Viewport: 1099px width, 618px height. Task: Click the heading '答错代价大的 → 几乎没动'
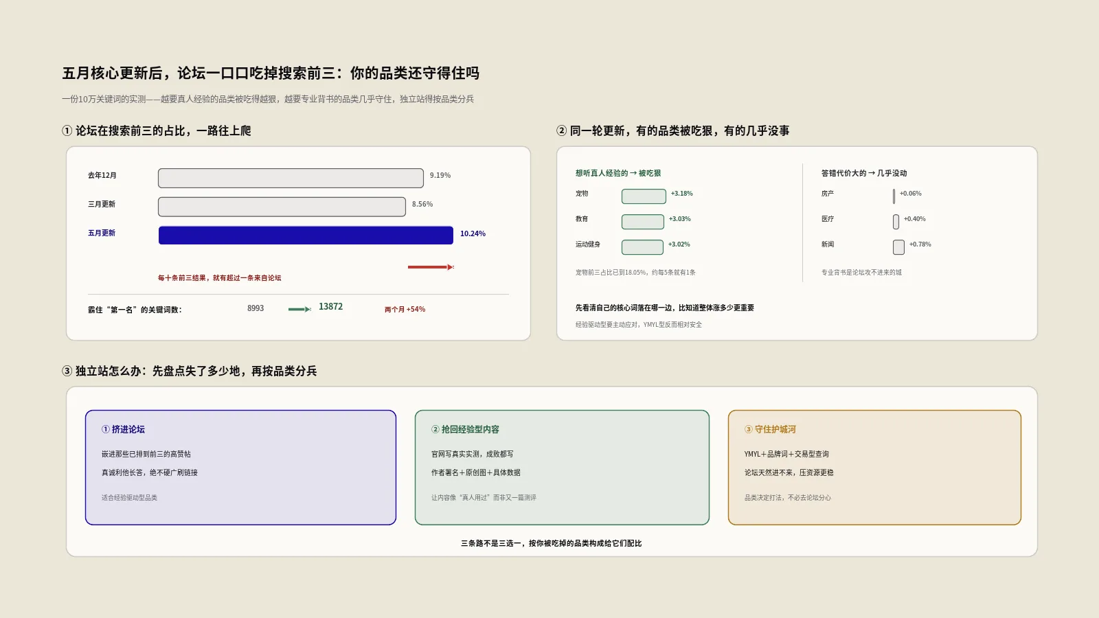pos(864,173)
